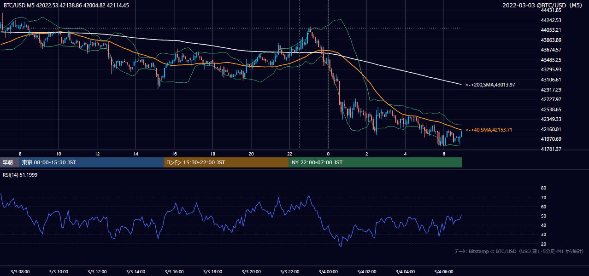Click the 200 SMA 43013.97 annotation

(x=490, y=85)
